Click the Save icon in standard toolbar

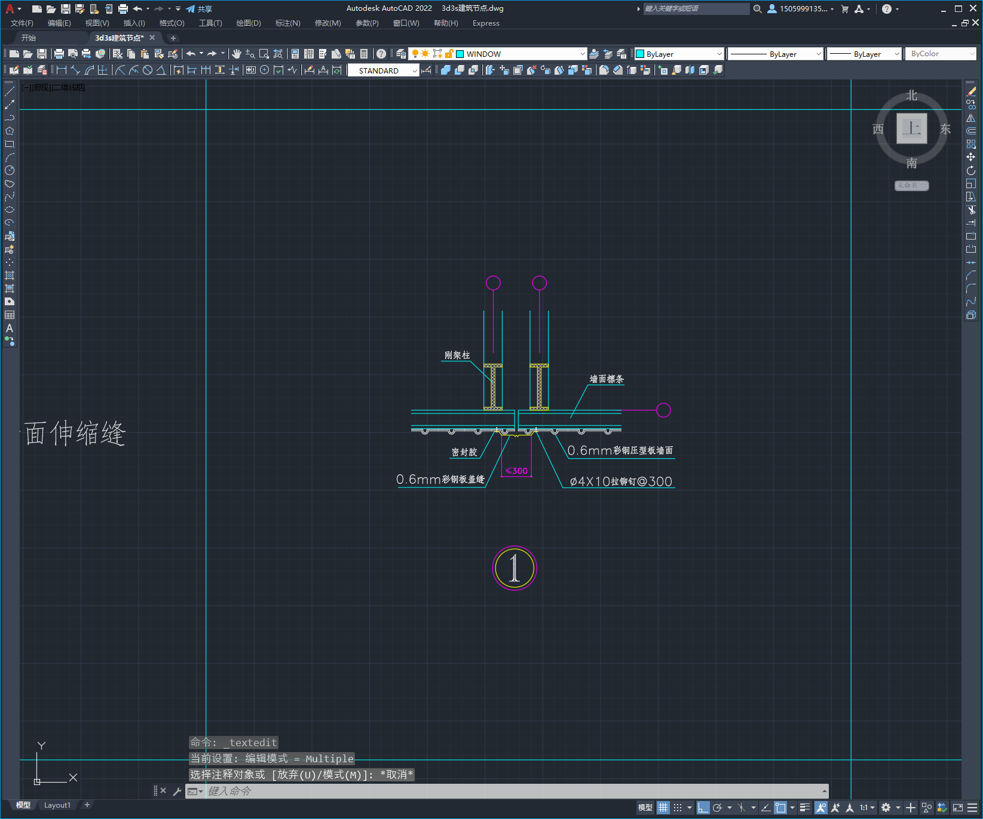[42, 54]
